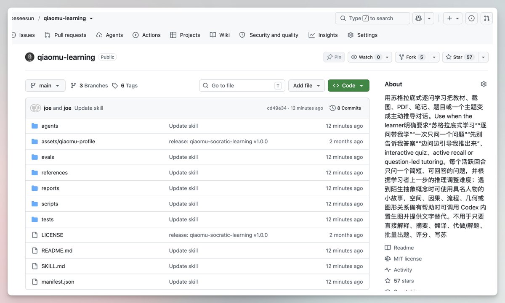Screen dimensions: 505x303
Task: Open the green Code dropdown
Action: (348, 85)
